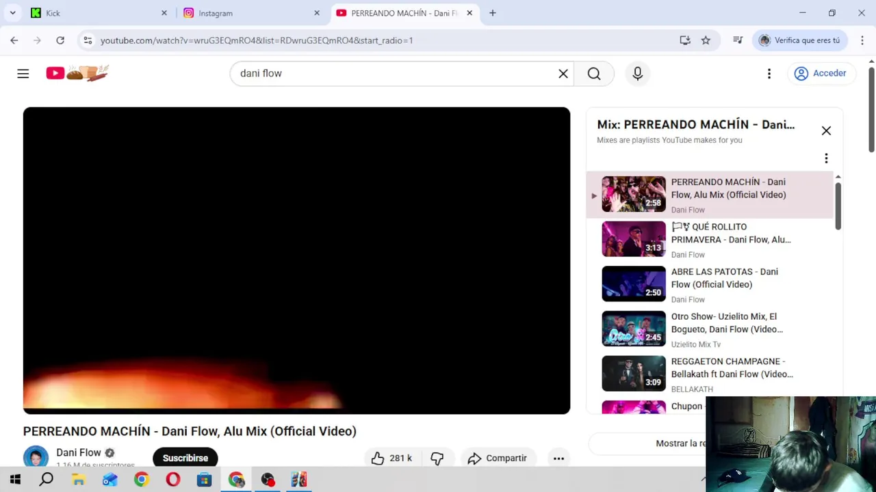Close the Mix playlist panel
The image size is (876, 492).
tap(826, 131)
